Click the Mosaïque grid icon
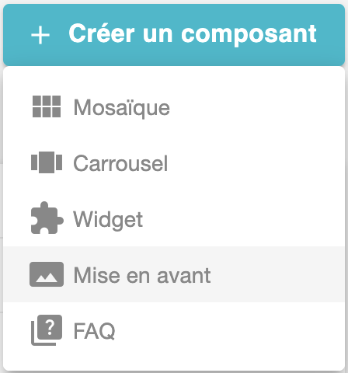Viewport: 348px width, 373px height. (47, 106)
